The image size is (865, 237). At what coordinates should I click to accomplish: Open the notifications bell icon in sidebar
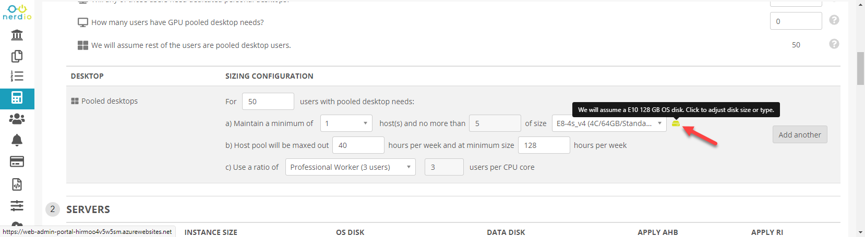point(17,140)
